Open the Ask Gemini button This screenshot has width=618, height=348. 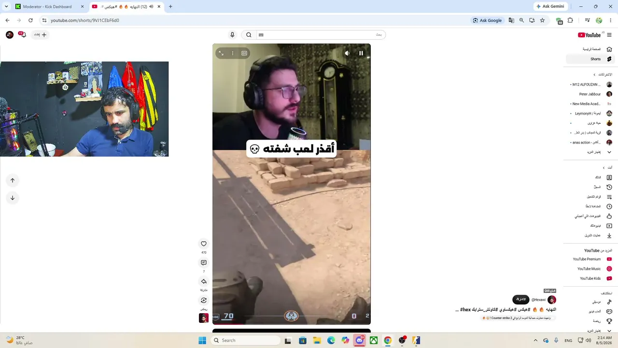[x=550, y=7]
